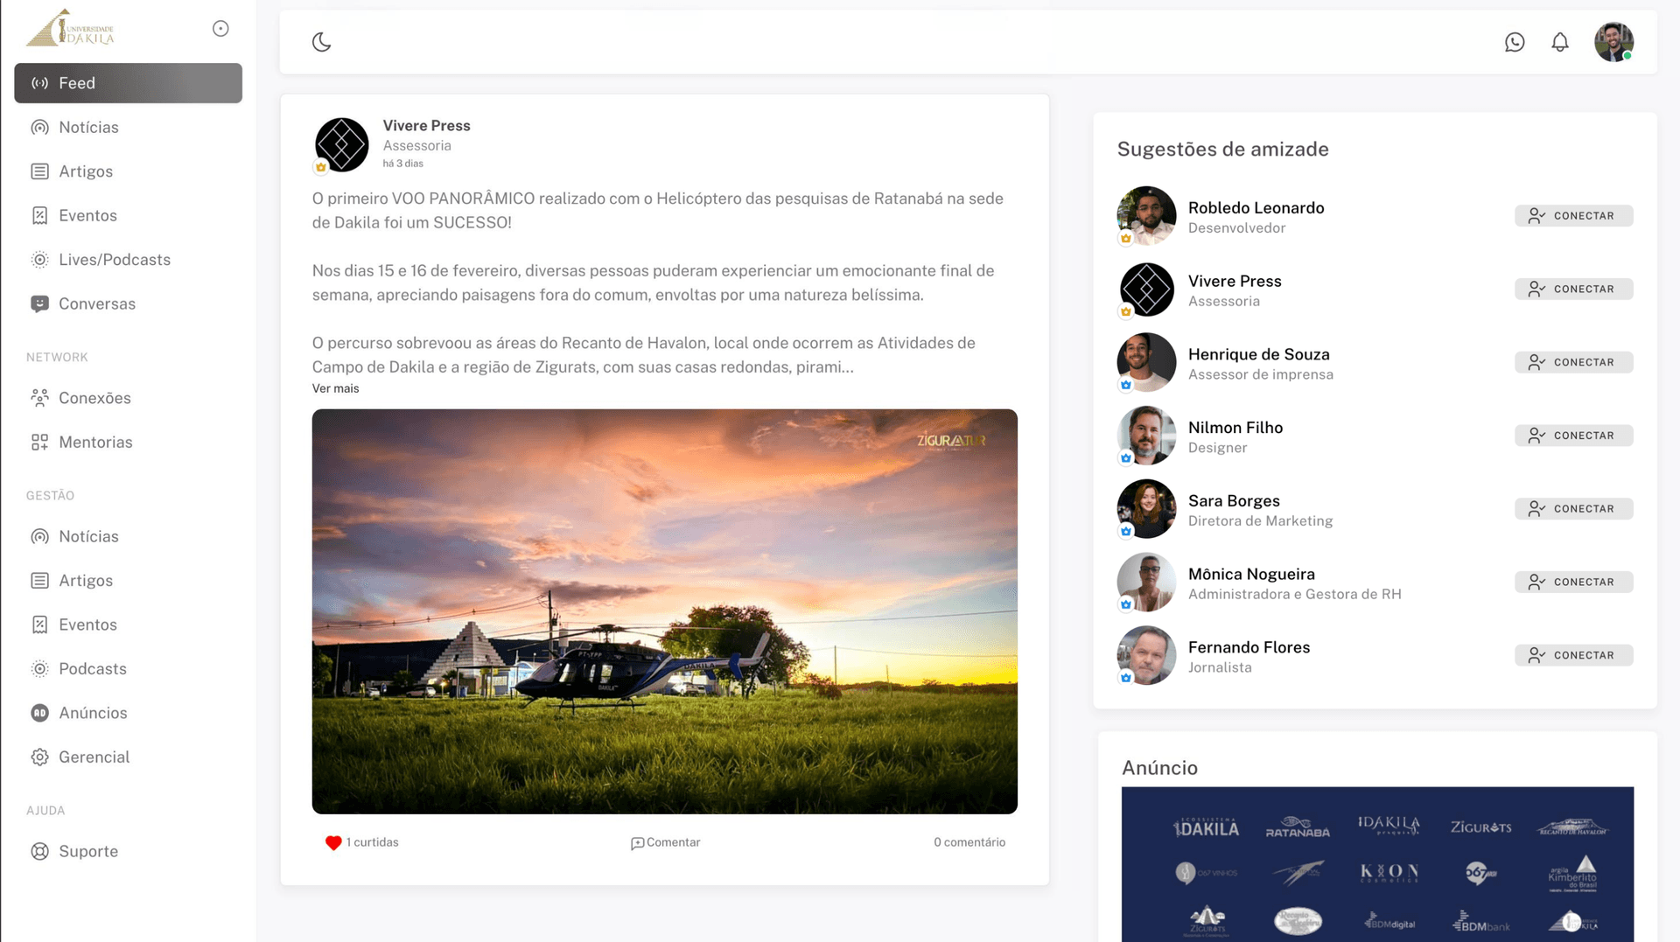Click the Comentar speech bubble icon
The height and width of the screenshot is (942, 1680).
tap(637, 843)
